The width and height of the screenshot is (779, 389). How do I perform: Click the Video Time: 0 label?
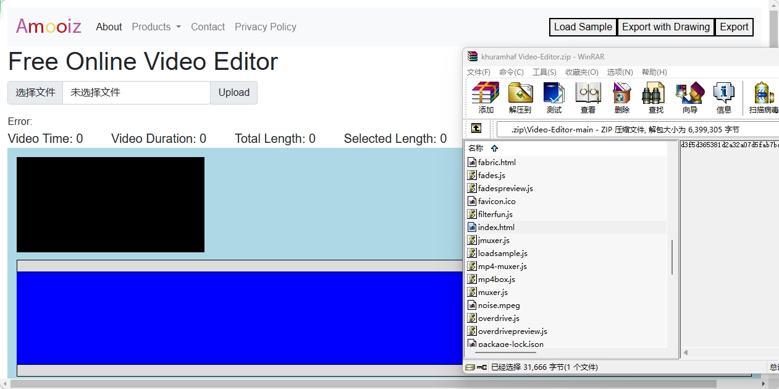click(x=45, y=139)
